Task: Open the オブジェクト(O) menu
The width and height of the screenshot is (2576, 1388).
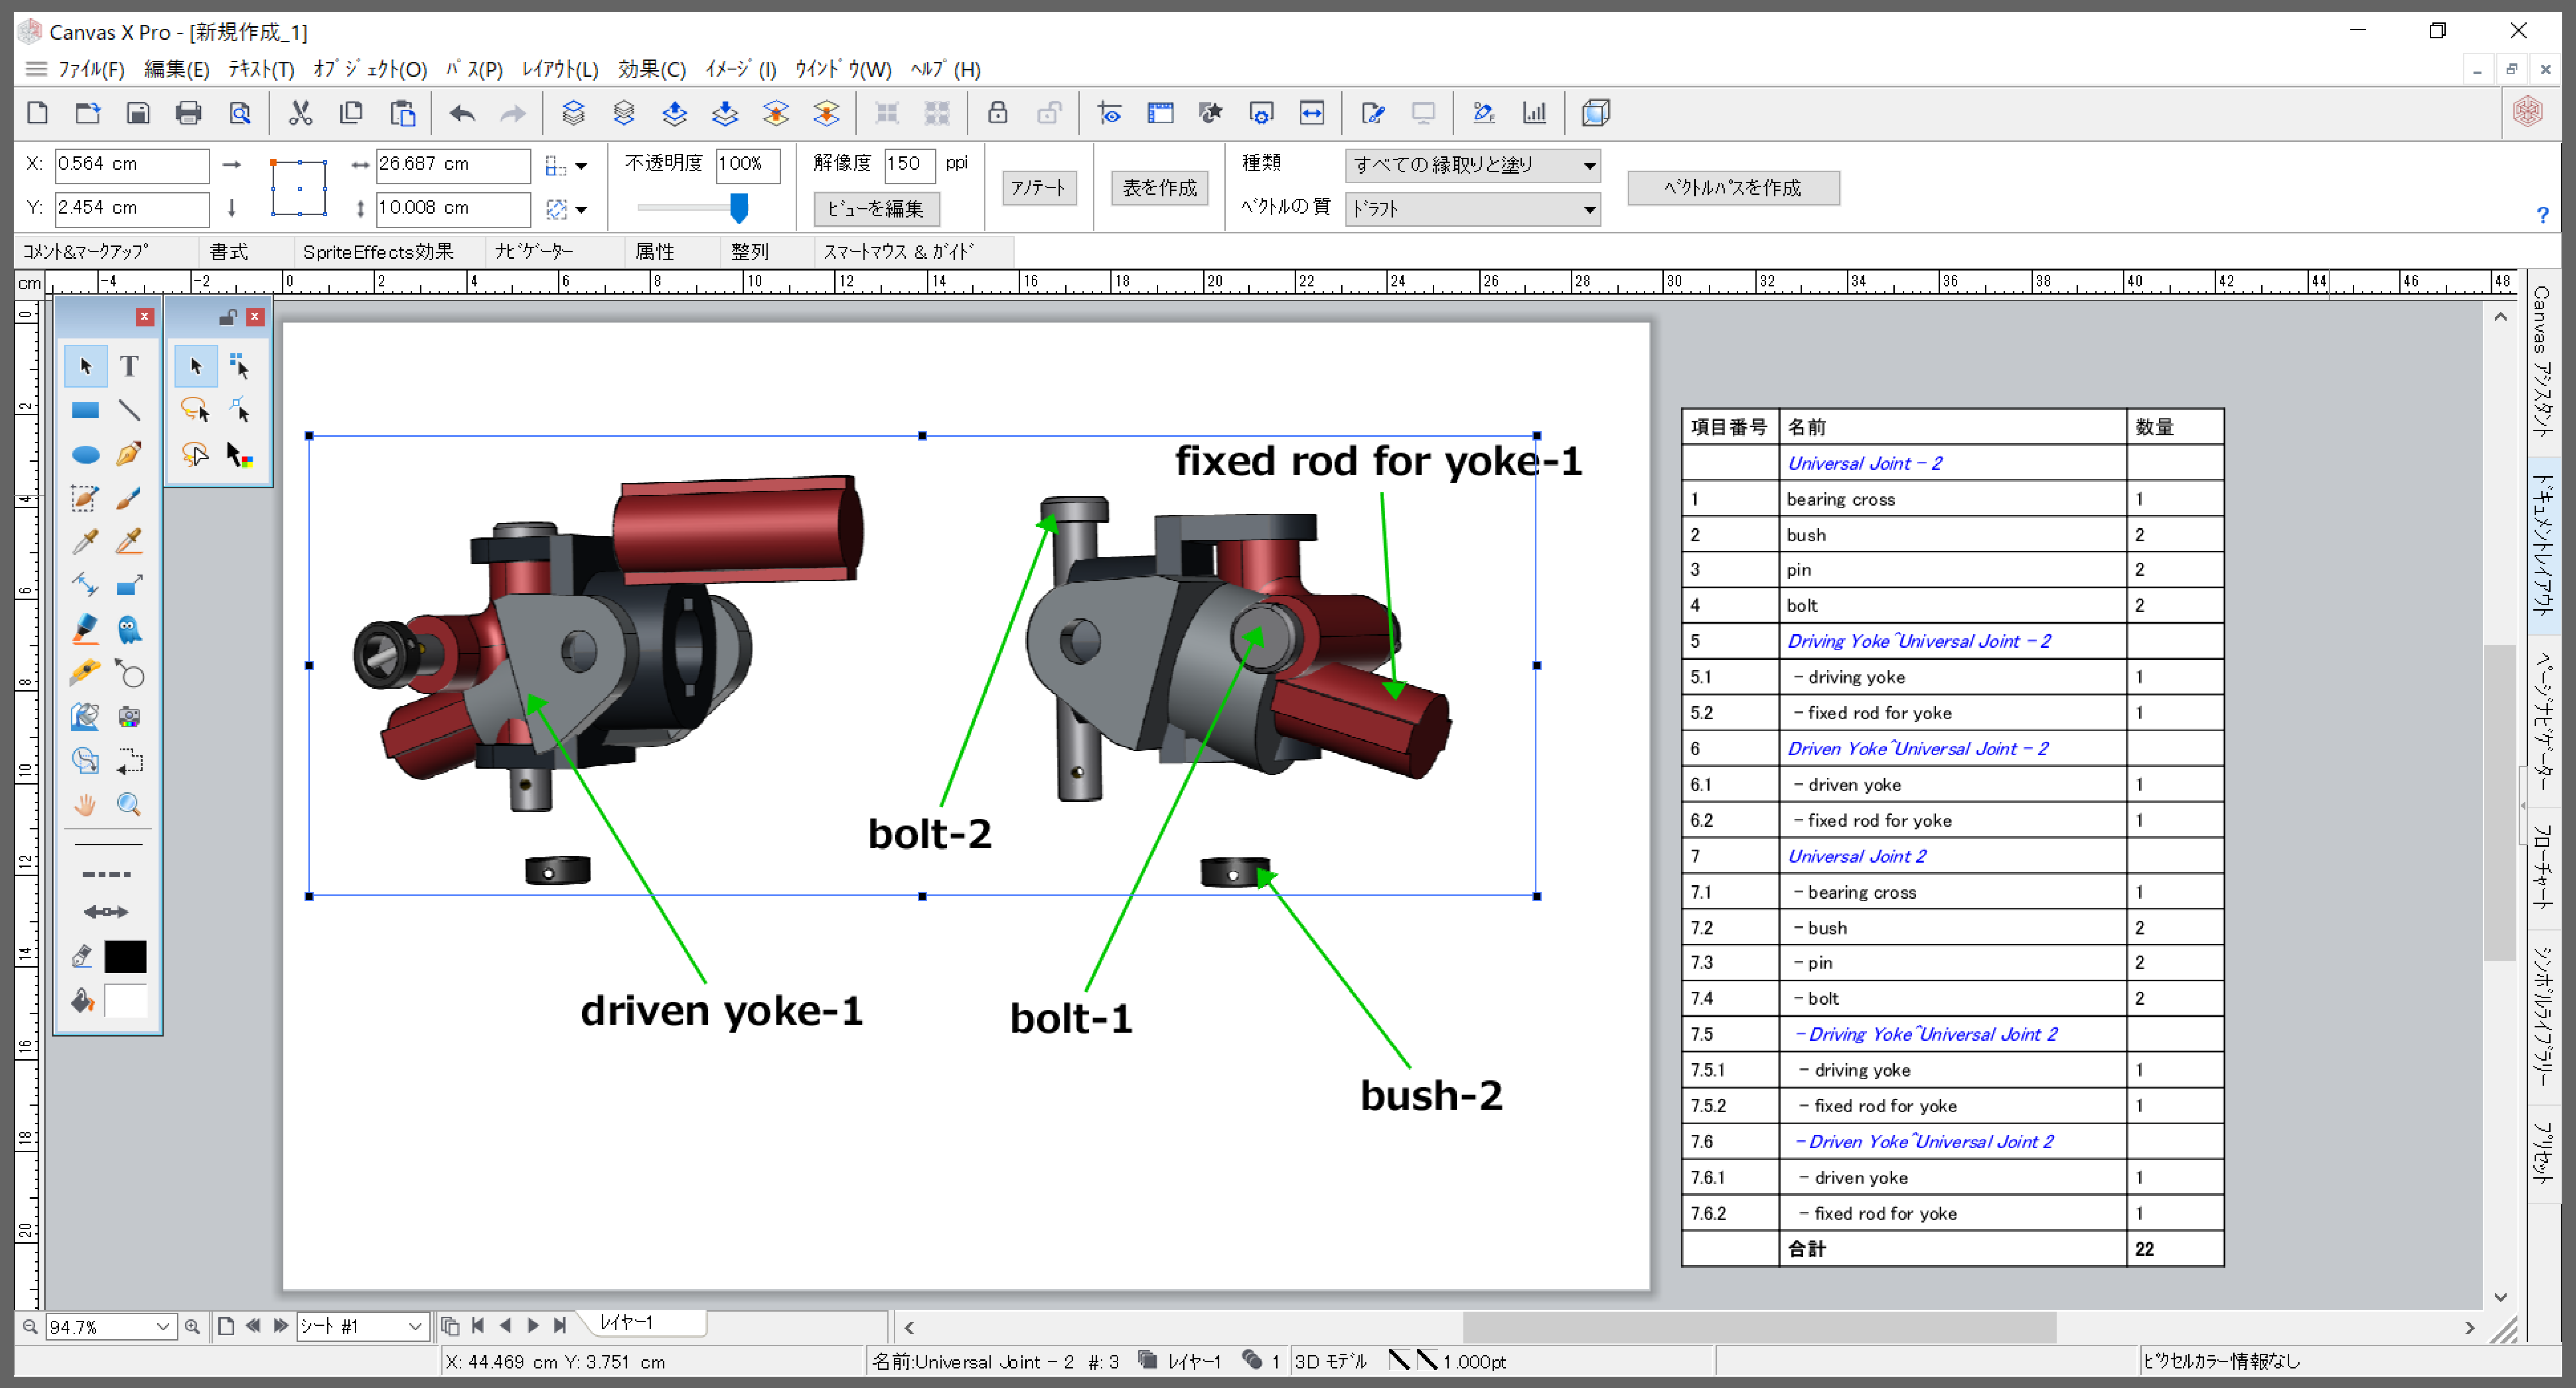Action: coord(370,69)
